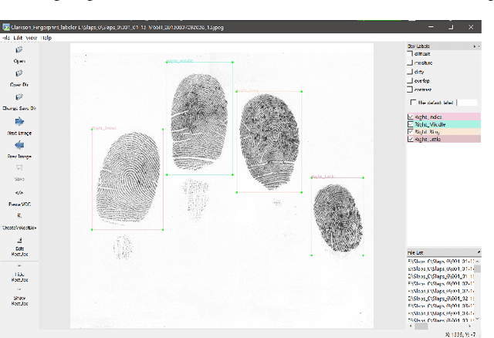Go to Next Image with the arrow icon
This screenshot has height=338, width=494.
[x=19, y=122]
